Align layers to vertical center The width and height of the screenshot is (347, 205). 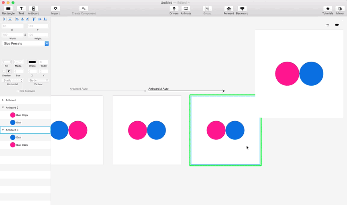[40, 19]
